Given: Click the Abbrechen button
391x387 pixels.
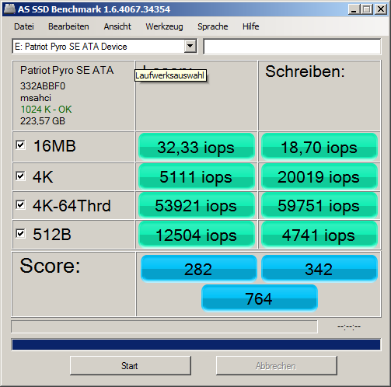Looking at the screenshot, I should [277, 365].
